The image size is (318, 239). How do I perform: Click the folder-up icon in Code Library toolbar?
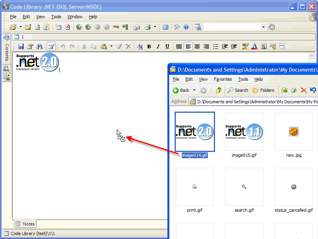(28, 27)
